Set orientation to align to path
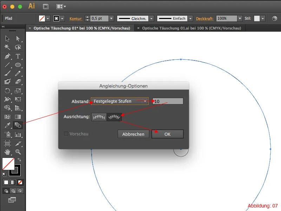The image size is (281, 211). (114, 117)
